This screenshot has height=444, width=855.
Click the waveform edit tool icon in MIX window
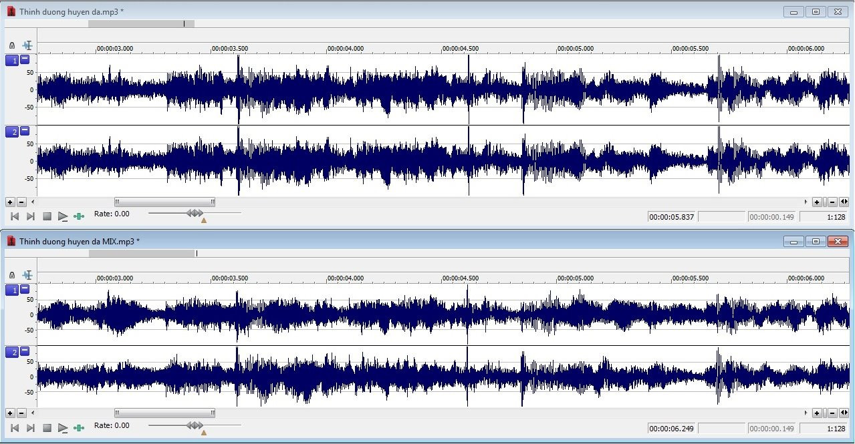(27, 275)
